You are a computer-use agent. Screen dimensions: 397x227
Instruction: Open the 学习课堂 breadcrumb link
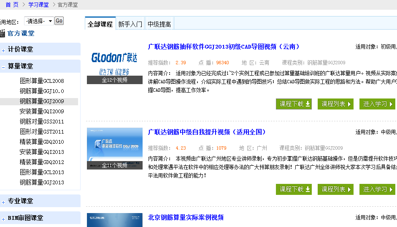tap(38, 5)
